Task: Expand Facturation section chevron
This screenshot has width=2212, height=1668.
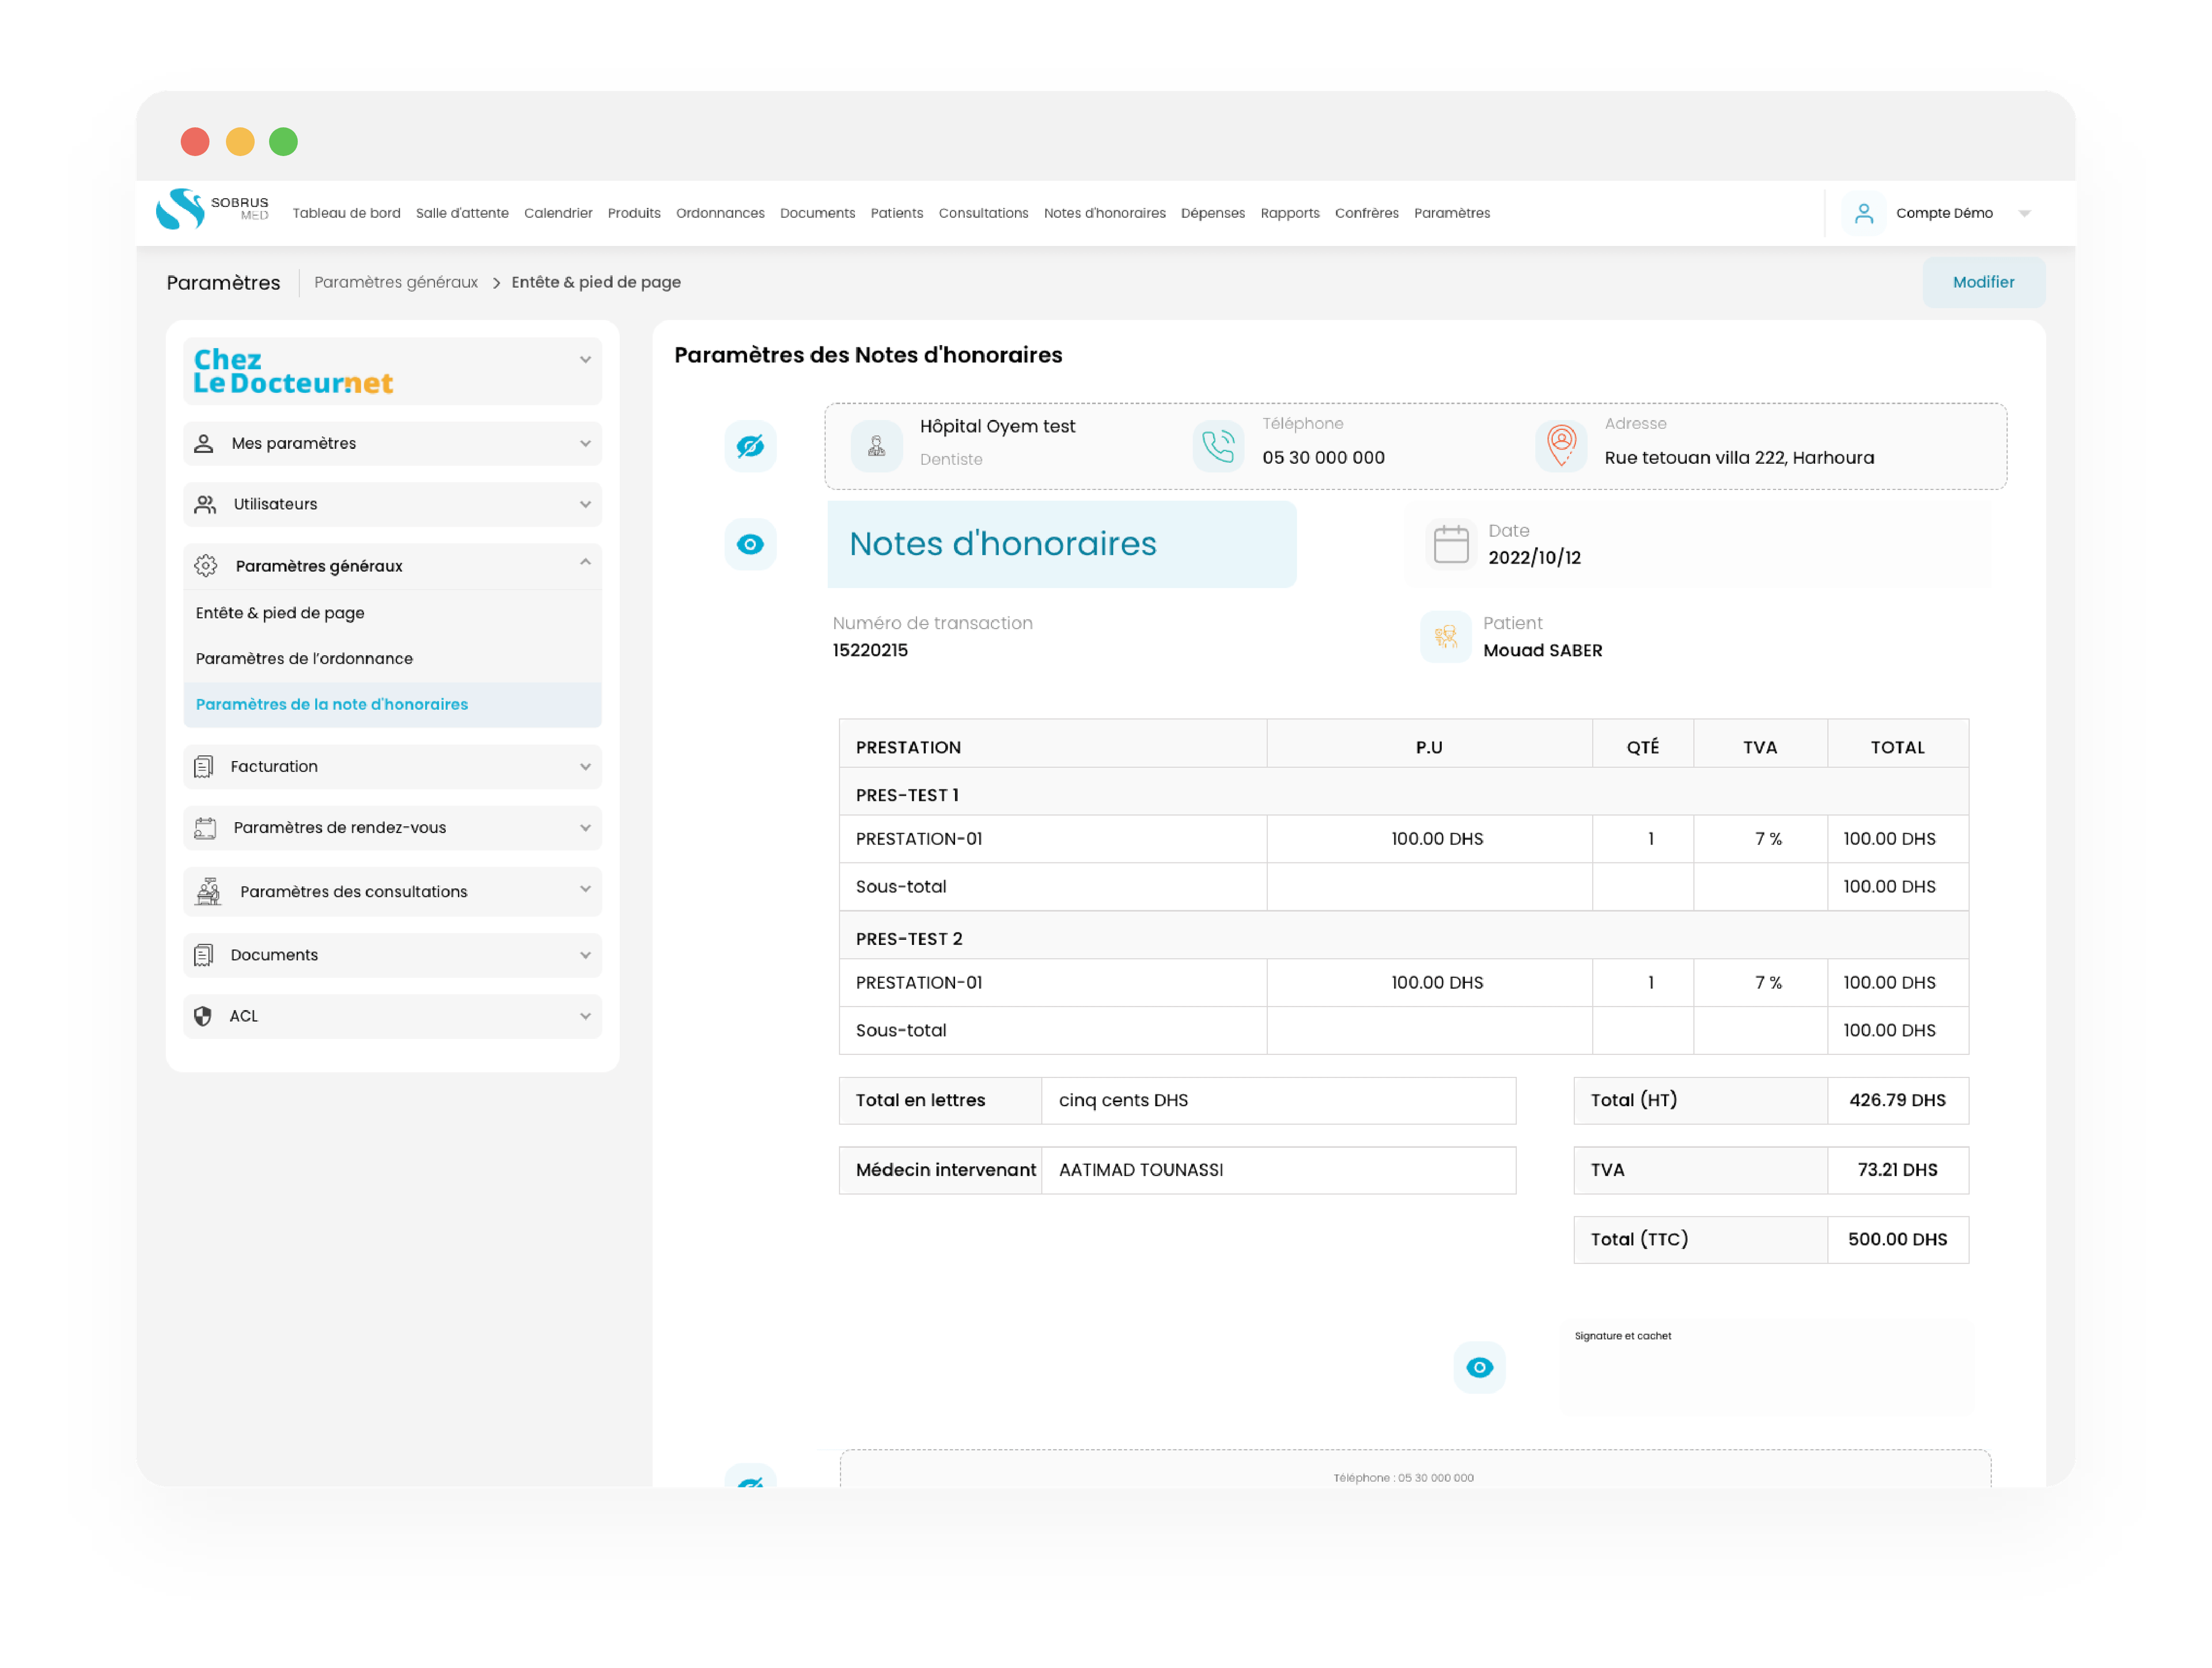Action: [x=585, y=767]
